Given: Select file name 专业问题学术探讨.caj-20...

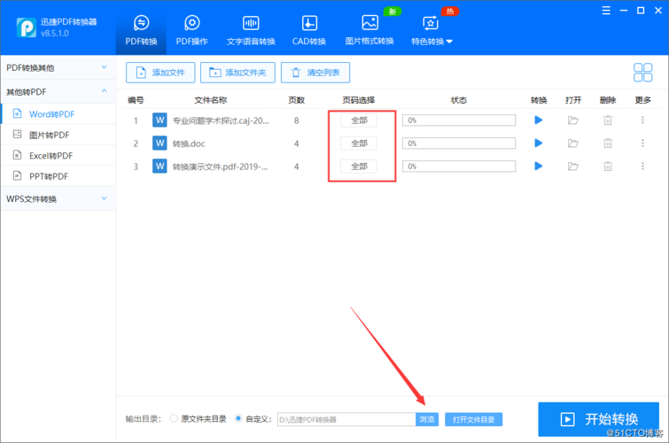Looking at the screenshot, I should [221, 120].
